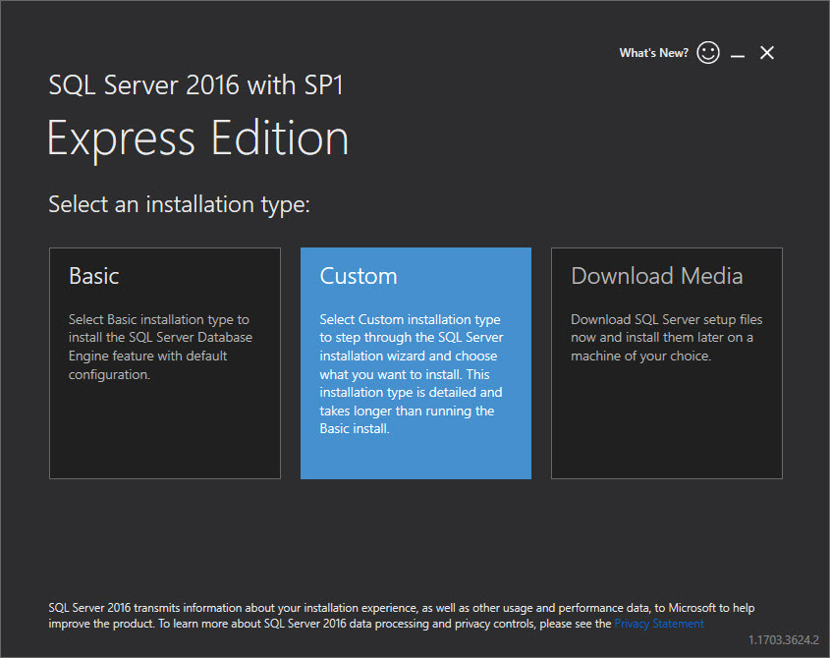
Task: Choose the Basic installation type tile
Action: tap(165, 363)
